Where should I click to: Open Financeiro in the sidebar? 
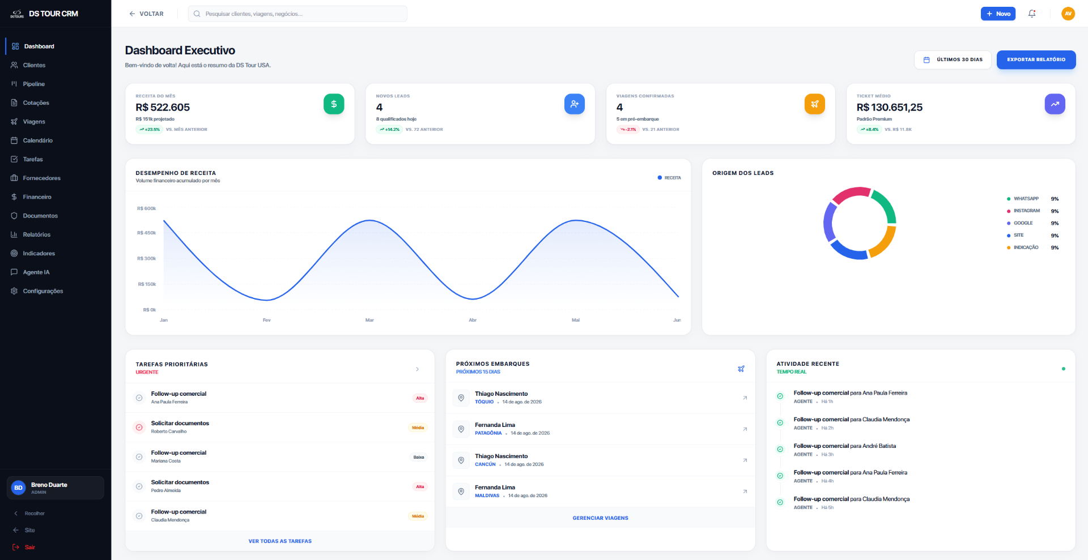pyautogui.click(x=56, y=197)
